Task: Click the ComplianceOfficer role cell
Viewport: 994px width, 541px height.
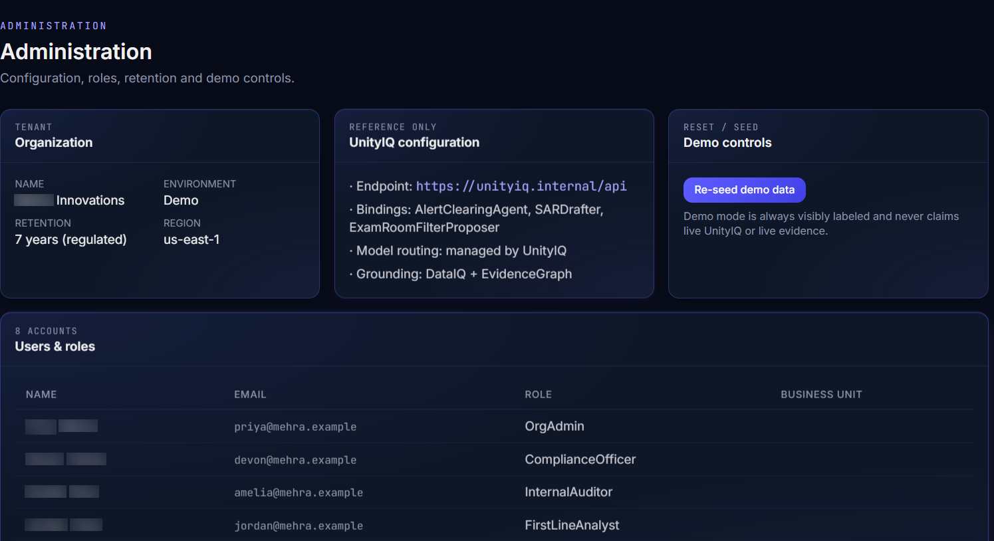Action: point(580,459)
